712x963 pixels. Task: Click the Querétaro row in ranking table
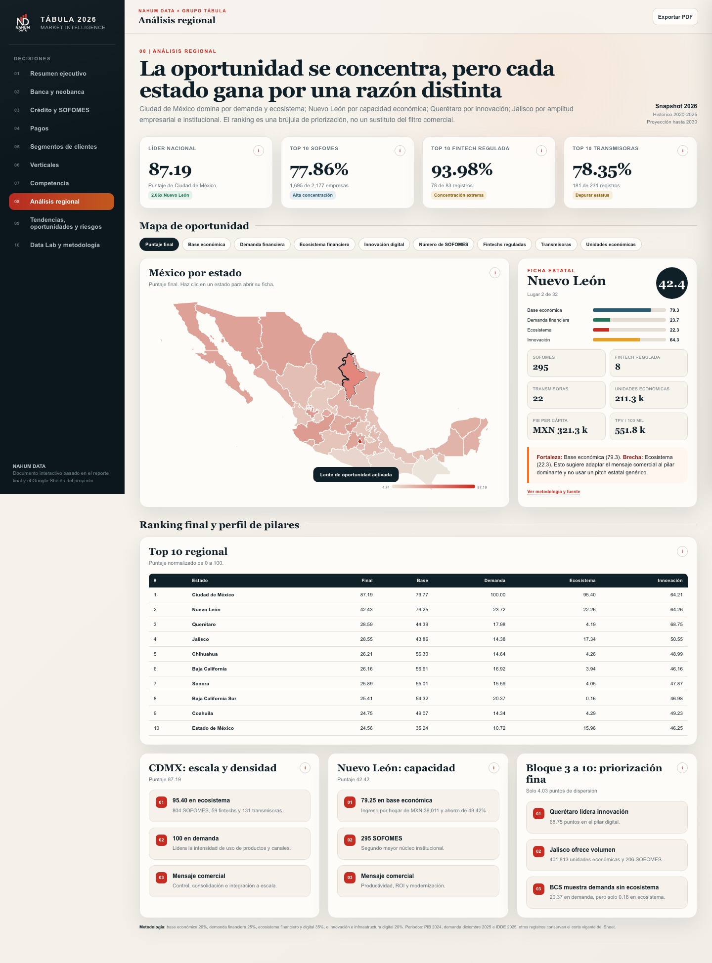coord(418,625)
